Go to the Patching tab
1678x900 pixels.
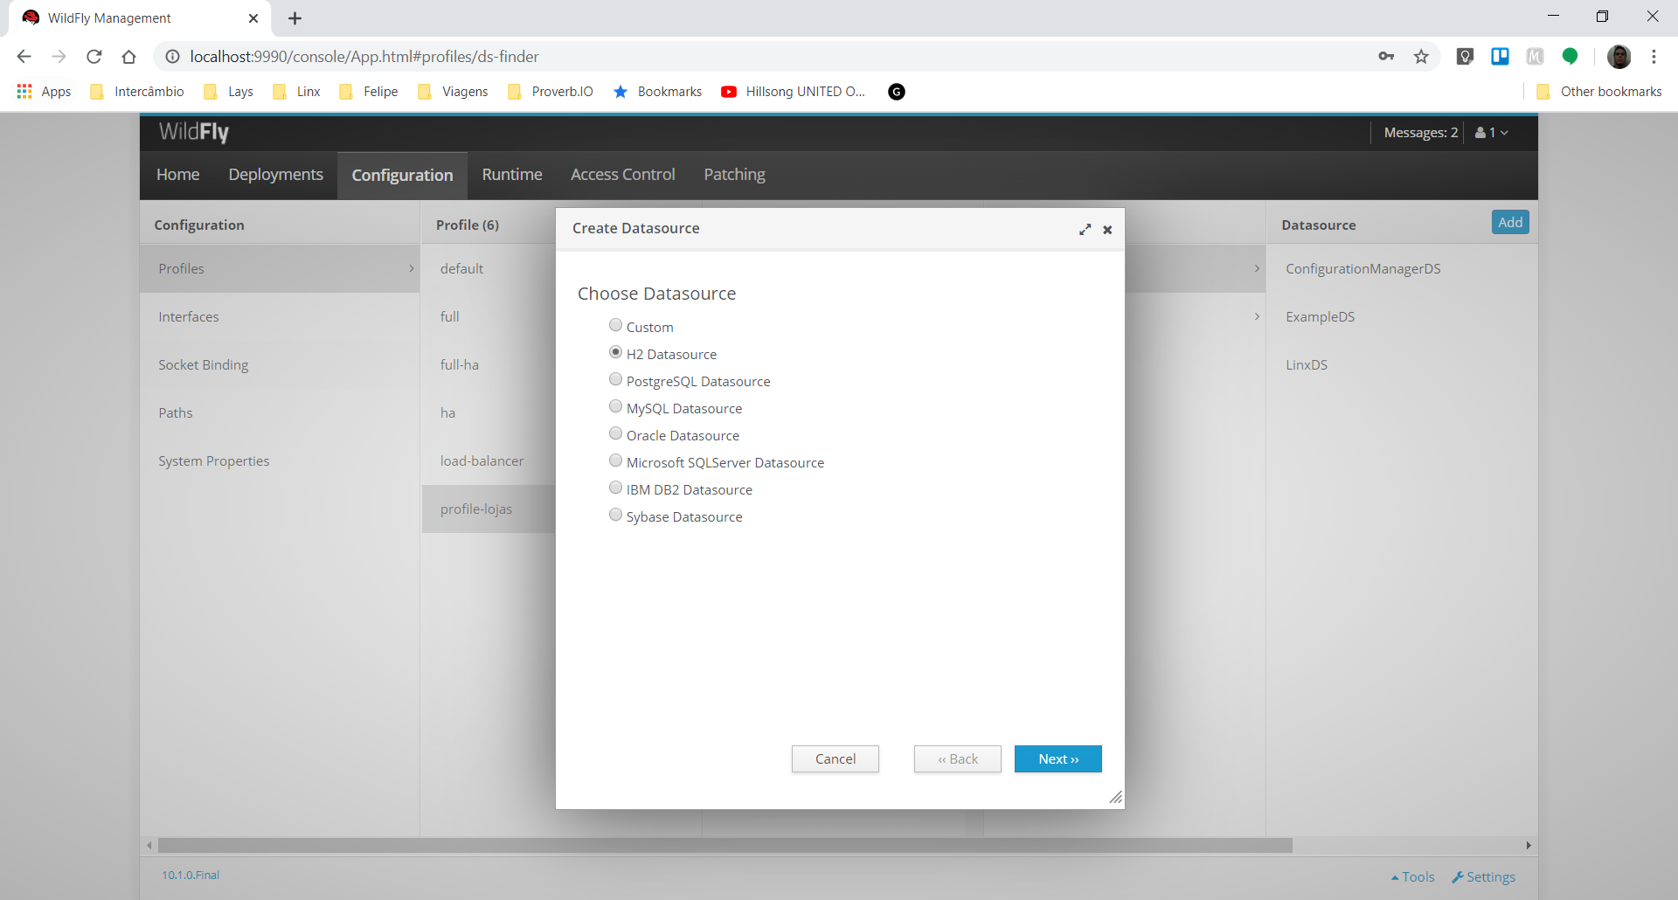(735, 175)
